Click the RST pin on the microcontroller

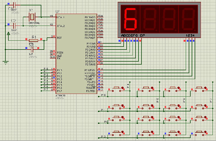[x=59, y=38]
